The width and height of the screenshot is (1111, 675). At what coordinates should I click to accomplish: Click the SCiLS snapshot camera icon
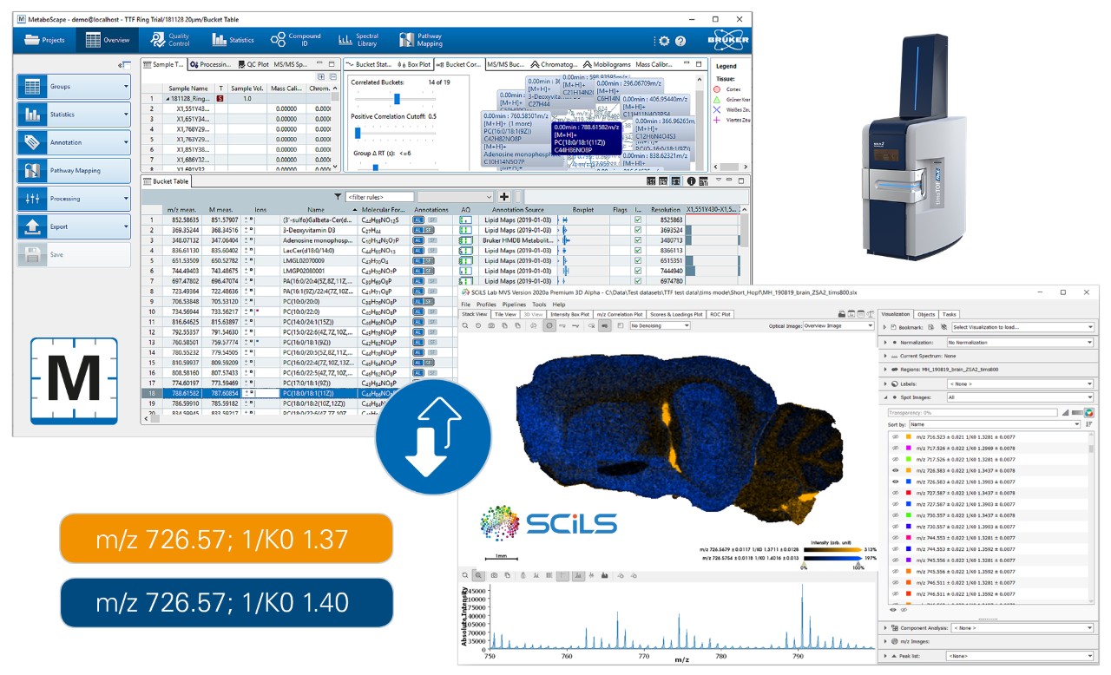(491, 325)
